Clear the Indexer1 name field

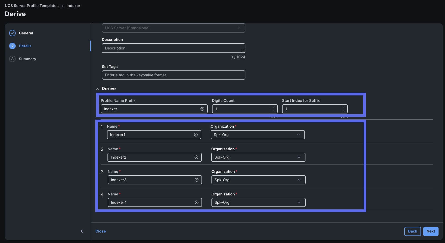[196, 135]
